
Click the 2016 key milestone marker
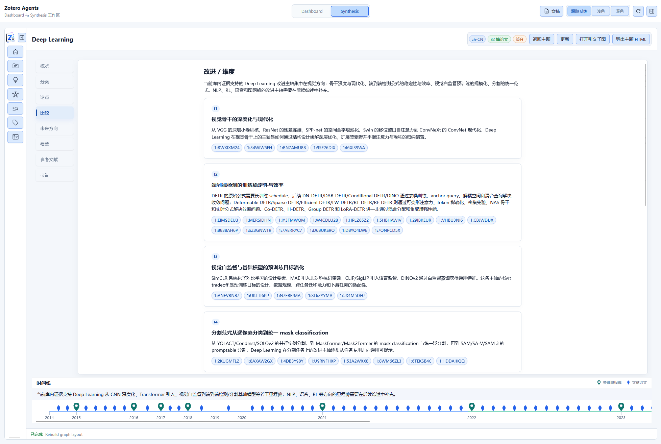[x=134, y=406]
